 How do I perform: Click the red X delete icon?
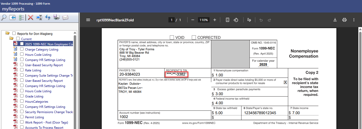pos(31,17)
